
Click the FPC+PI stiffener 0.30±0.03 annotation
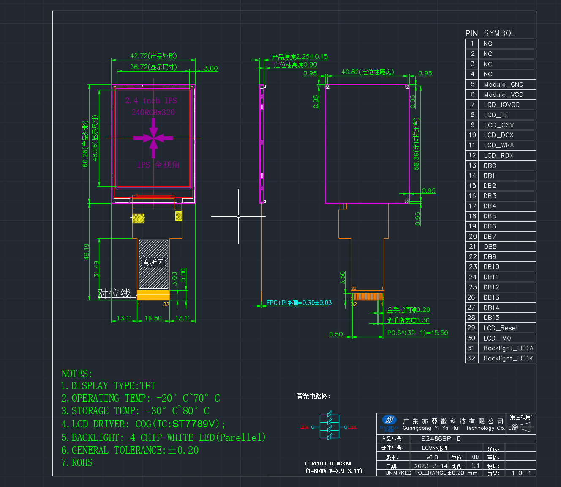[x=299, y=303]
